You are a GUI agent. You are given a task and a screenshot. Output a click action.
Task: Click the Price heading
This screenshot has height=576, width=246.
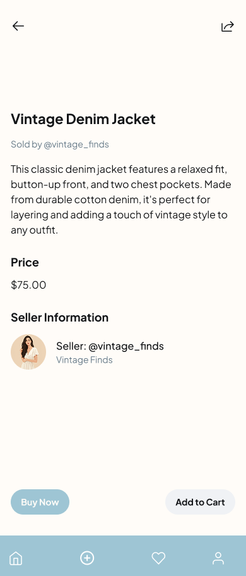click(x=25, y=262)
